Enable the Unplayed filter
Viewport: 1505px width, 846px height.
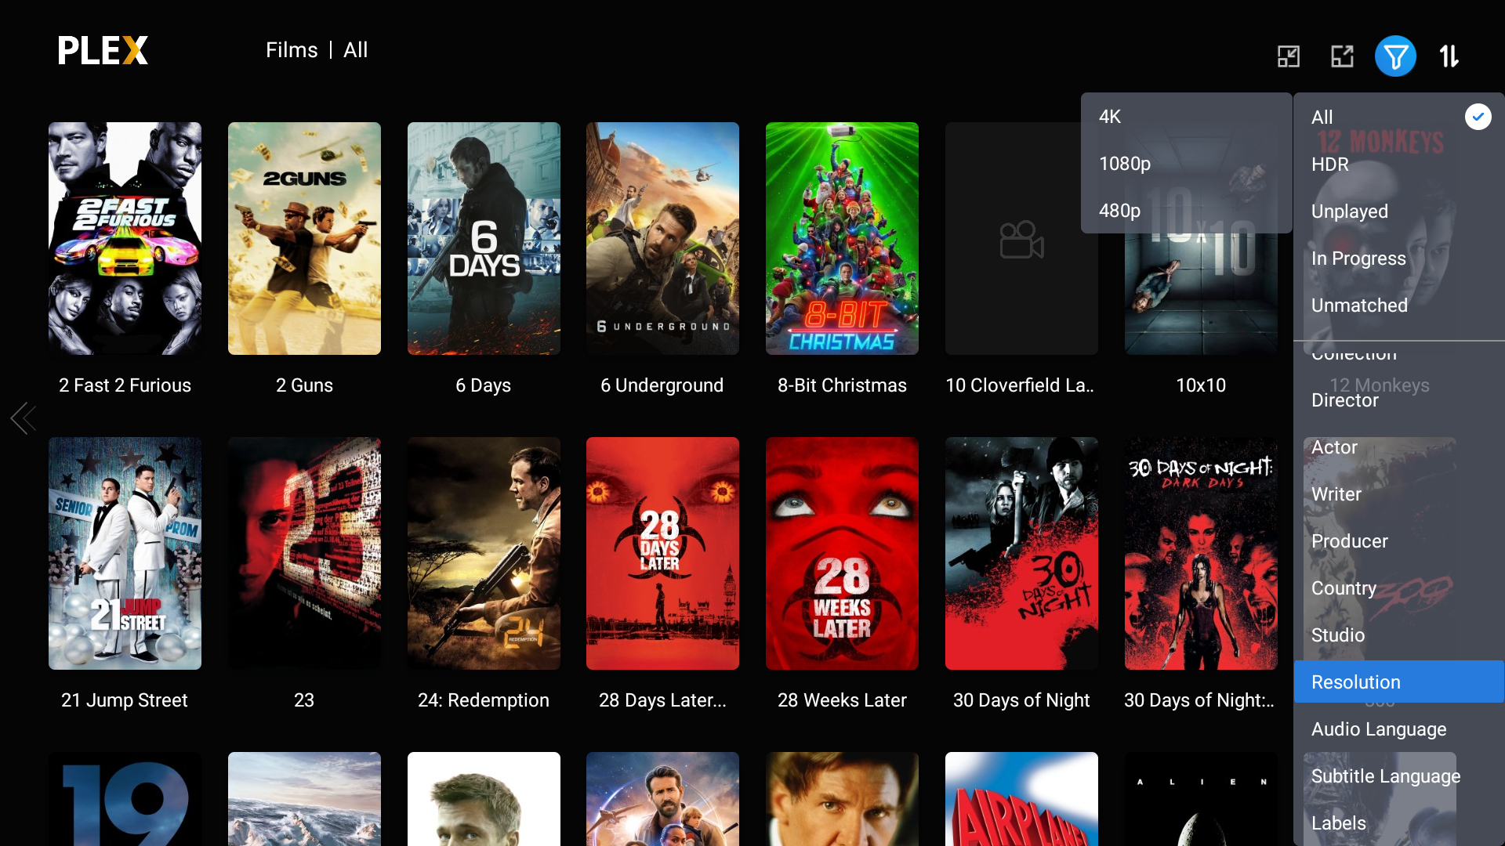(x=1398, y=211)
